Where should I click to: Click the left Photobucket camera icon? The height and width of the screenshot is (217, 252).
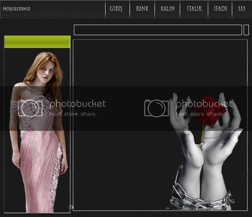30,108
